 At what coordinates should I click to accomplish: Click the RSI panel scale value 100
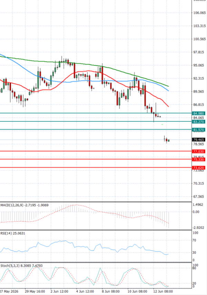(196, 233)
